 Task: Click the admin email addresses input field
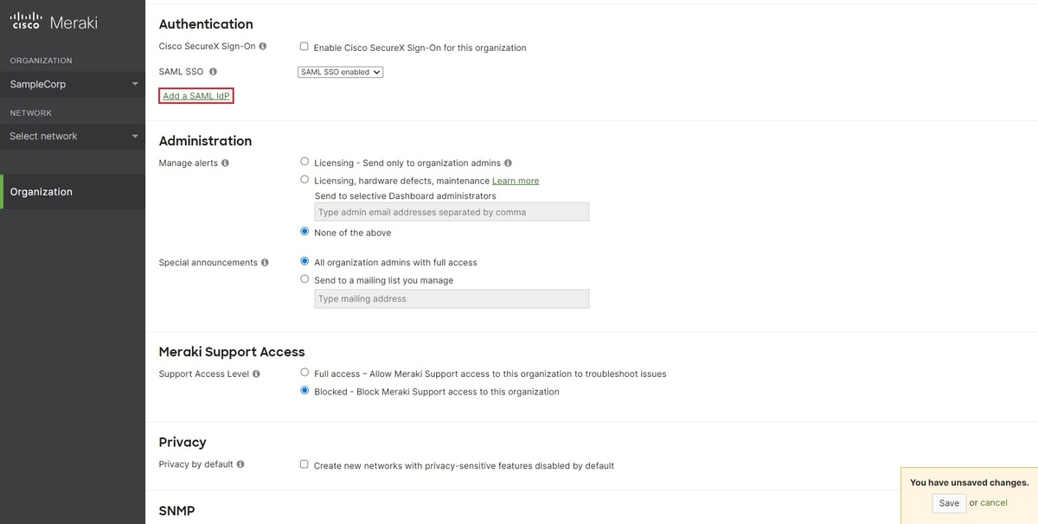[x=452, y=212]
